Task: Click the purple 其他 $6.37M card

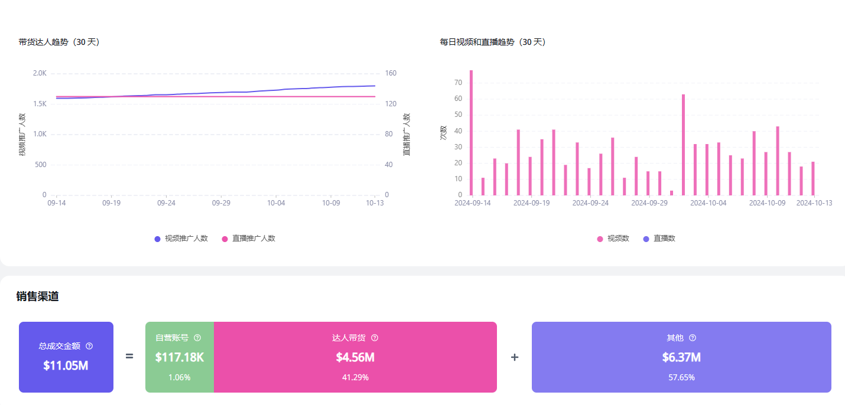Action: tap(681, 357)
